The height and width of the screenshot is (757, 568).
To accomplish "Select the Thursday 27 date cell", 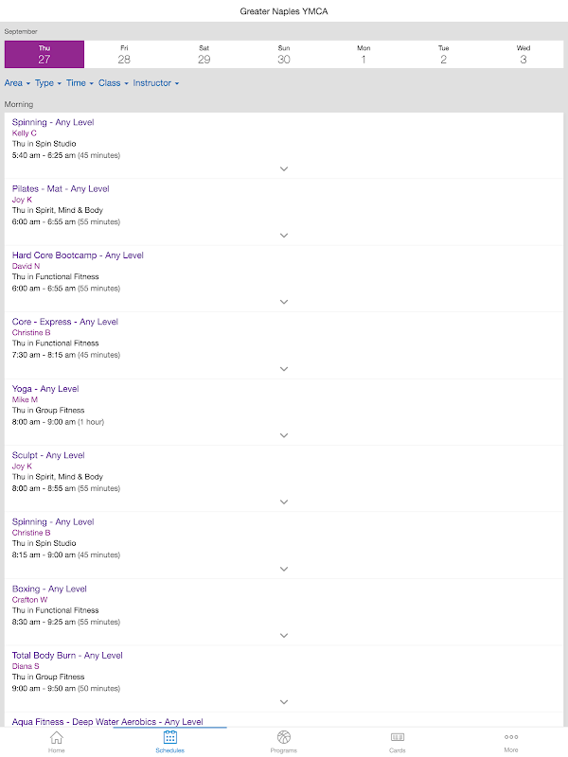I will click(x=44, y=54).
